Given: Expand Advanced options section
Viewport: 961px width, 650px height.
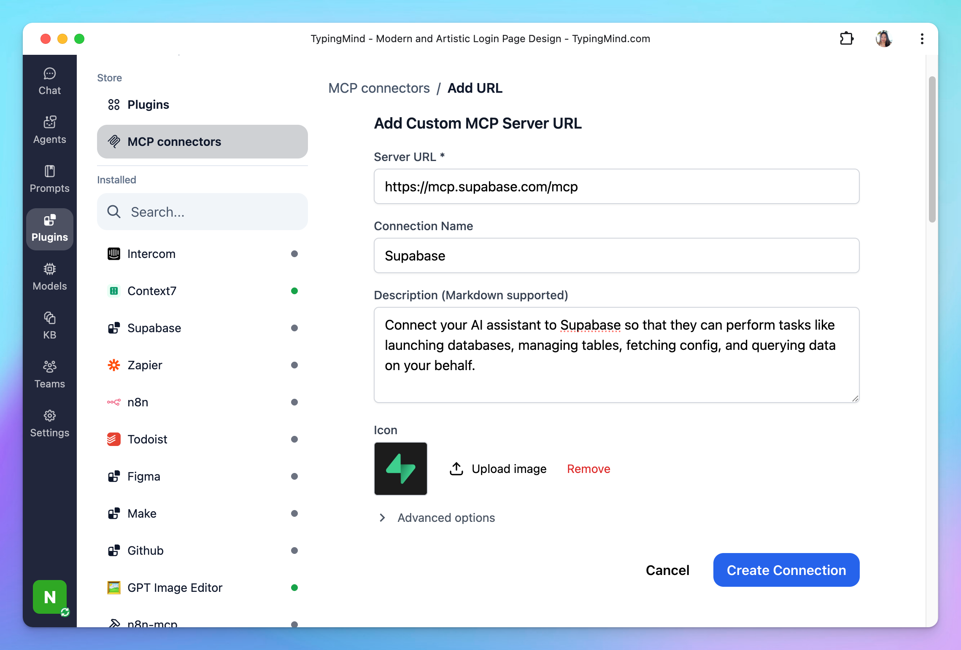Looking at the screenshot, I should [445, 518].
